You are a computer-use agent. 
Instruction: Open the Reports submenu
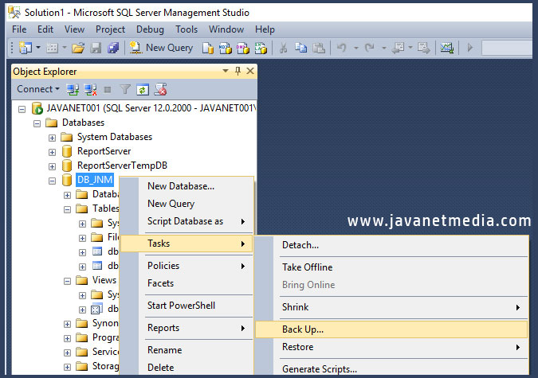(187, 328)
